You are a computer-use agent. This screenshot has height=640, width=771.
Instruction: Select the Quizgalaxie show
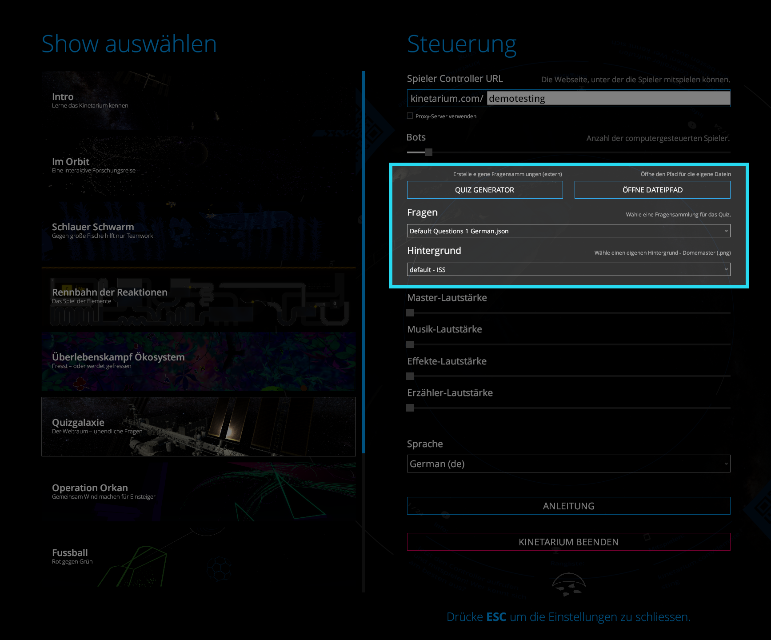coord(198,426)
